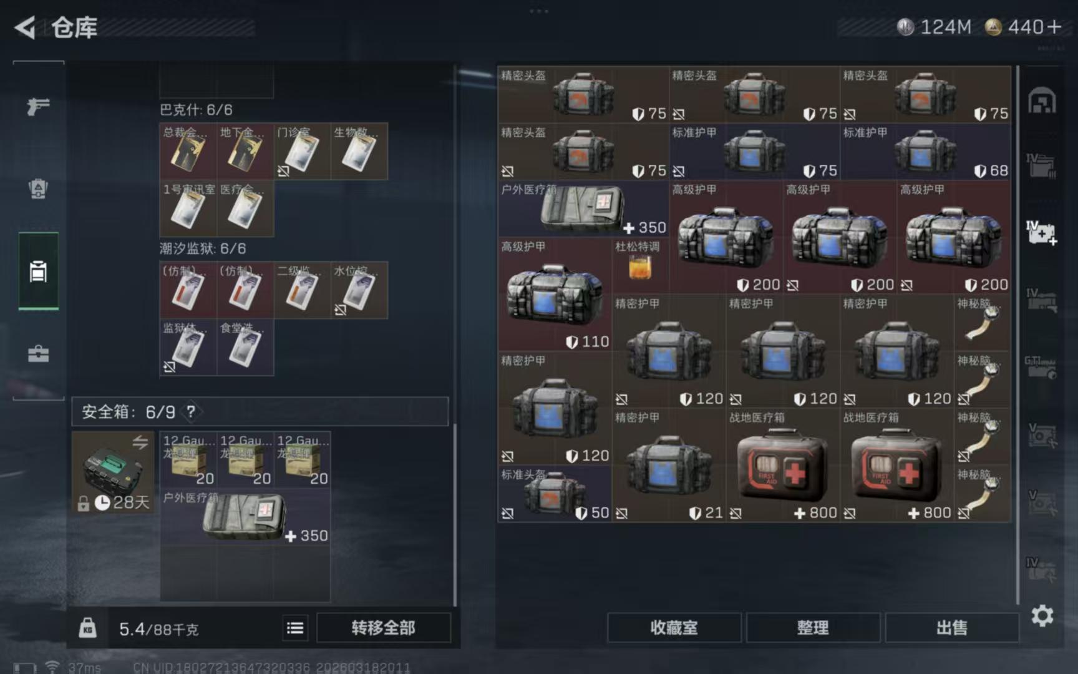This screenshot has width=1078, height=674.
Task: Select the 门诊室 keycard
Action: (302, 151)
